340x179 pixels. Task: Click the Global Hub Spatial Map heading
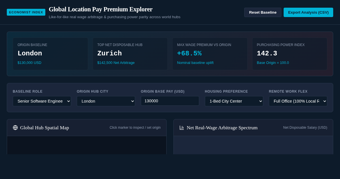tap(44, 128)
